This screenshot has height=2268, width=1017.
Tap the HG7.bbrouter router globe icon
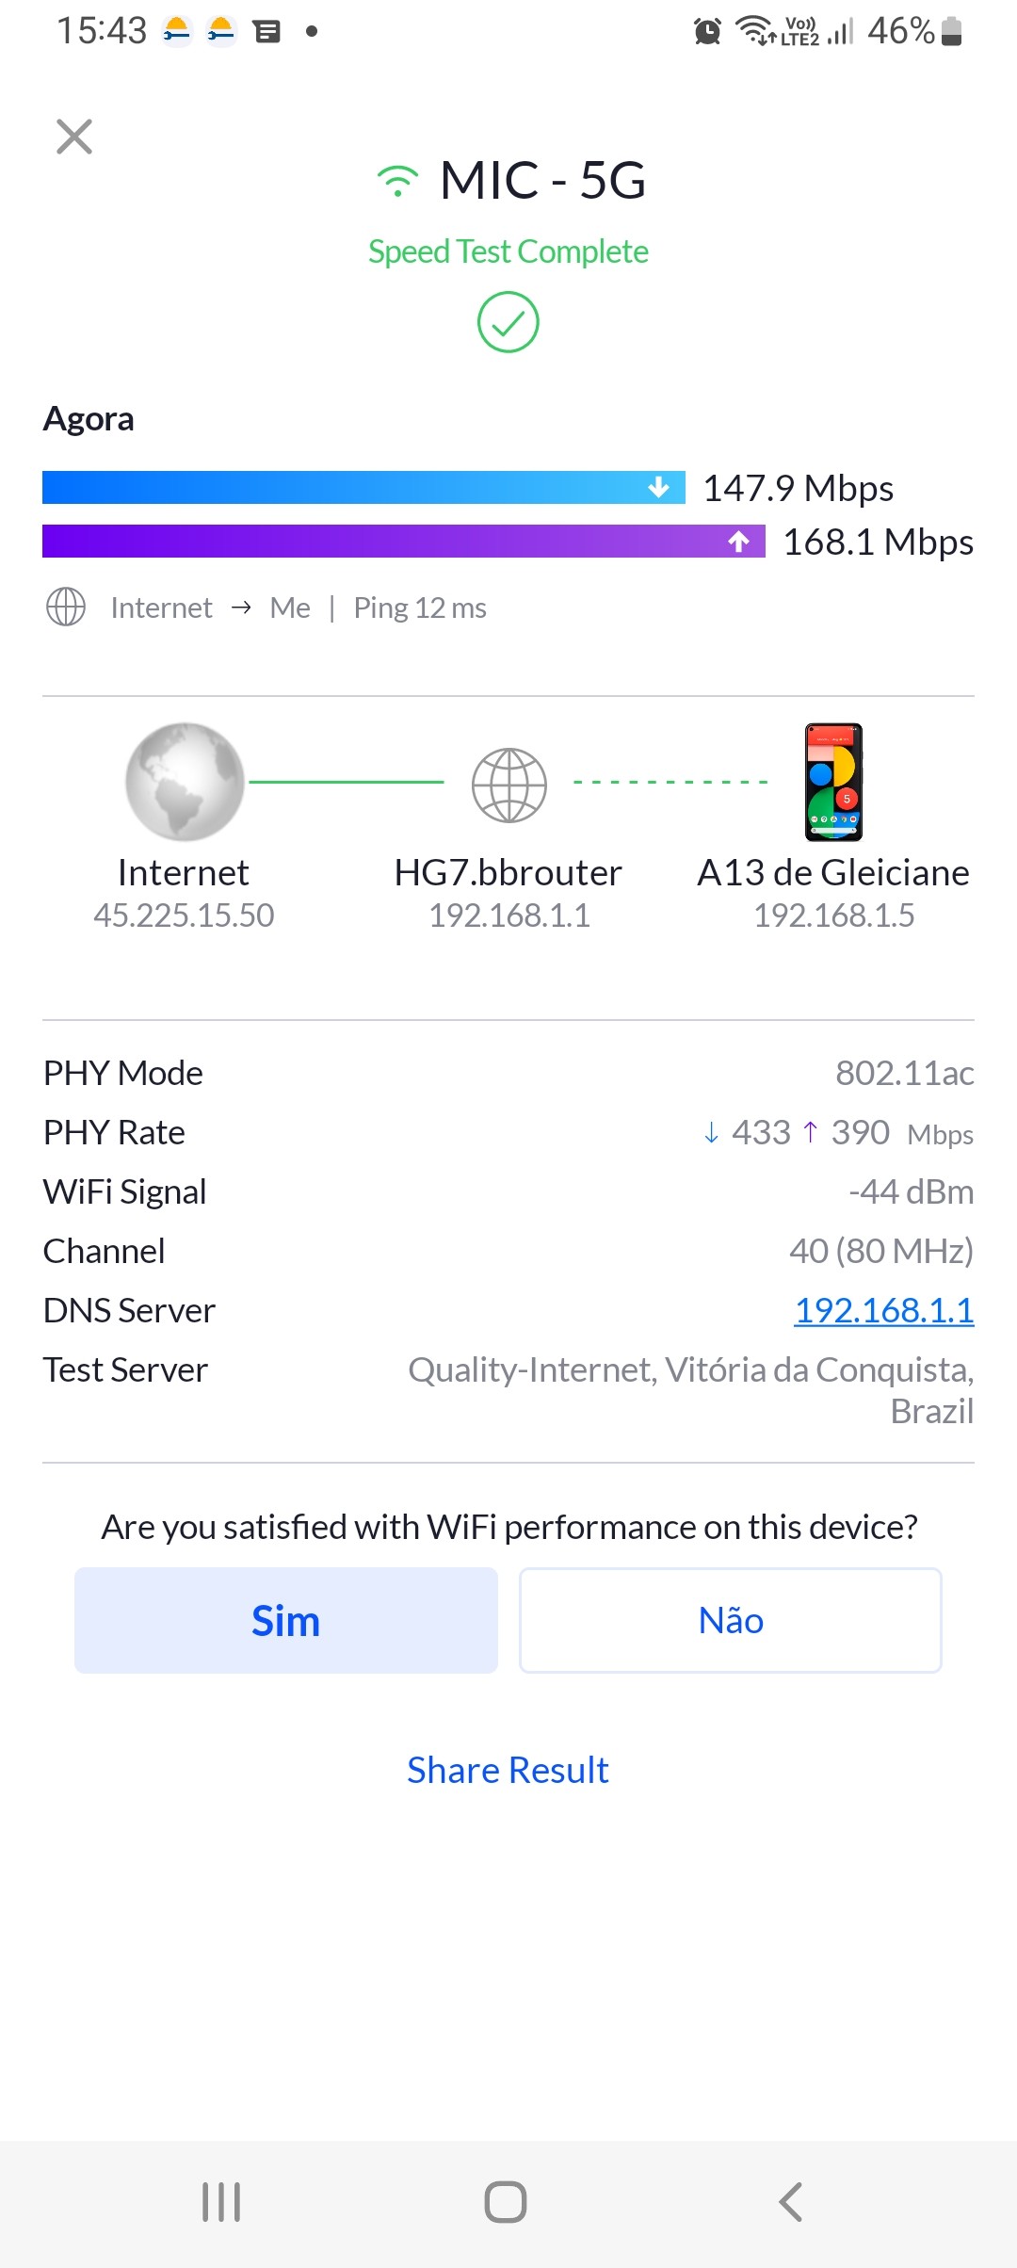[508, 785]
